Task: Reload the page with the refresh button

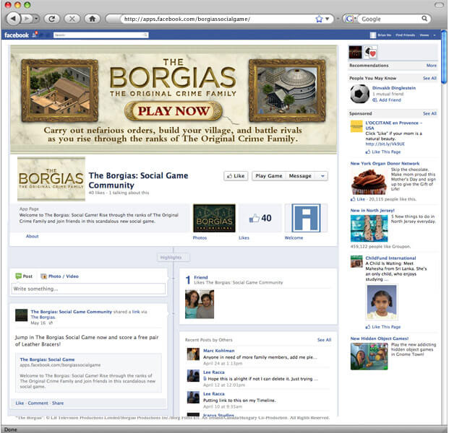Action: point(52,19)
